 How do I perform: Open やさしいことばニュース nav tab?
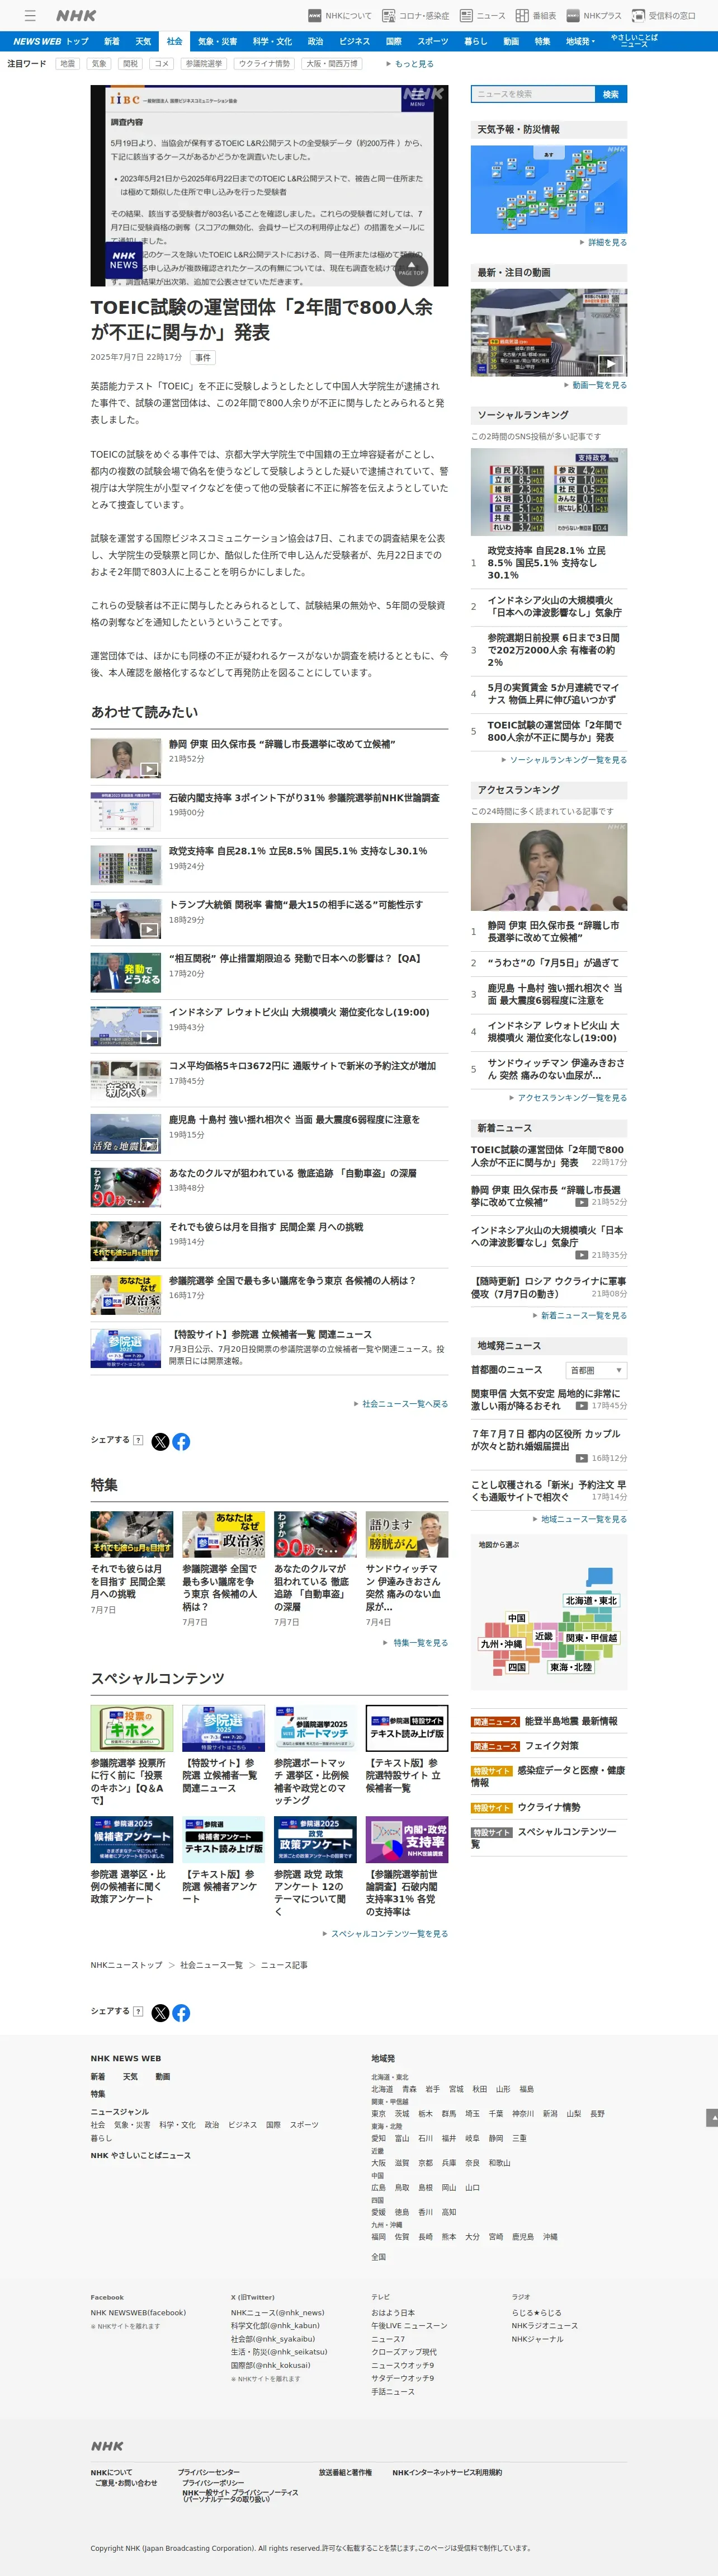[634, 41]
